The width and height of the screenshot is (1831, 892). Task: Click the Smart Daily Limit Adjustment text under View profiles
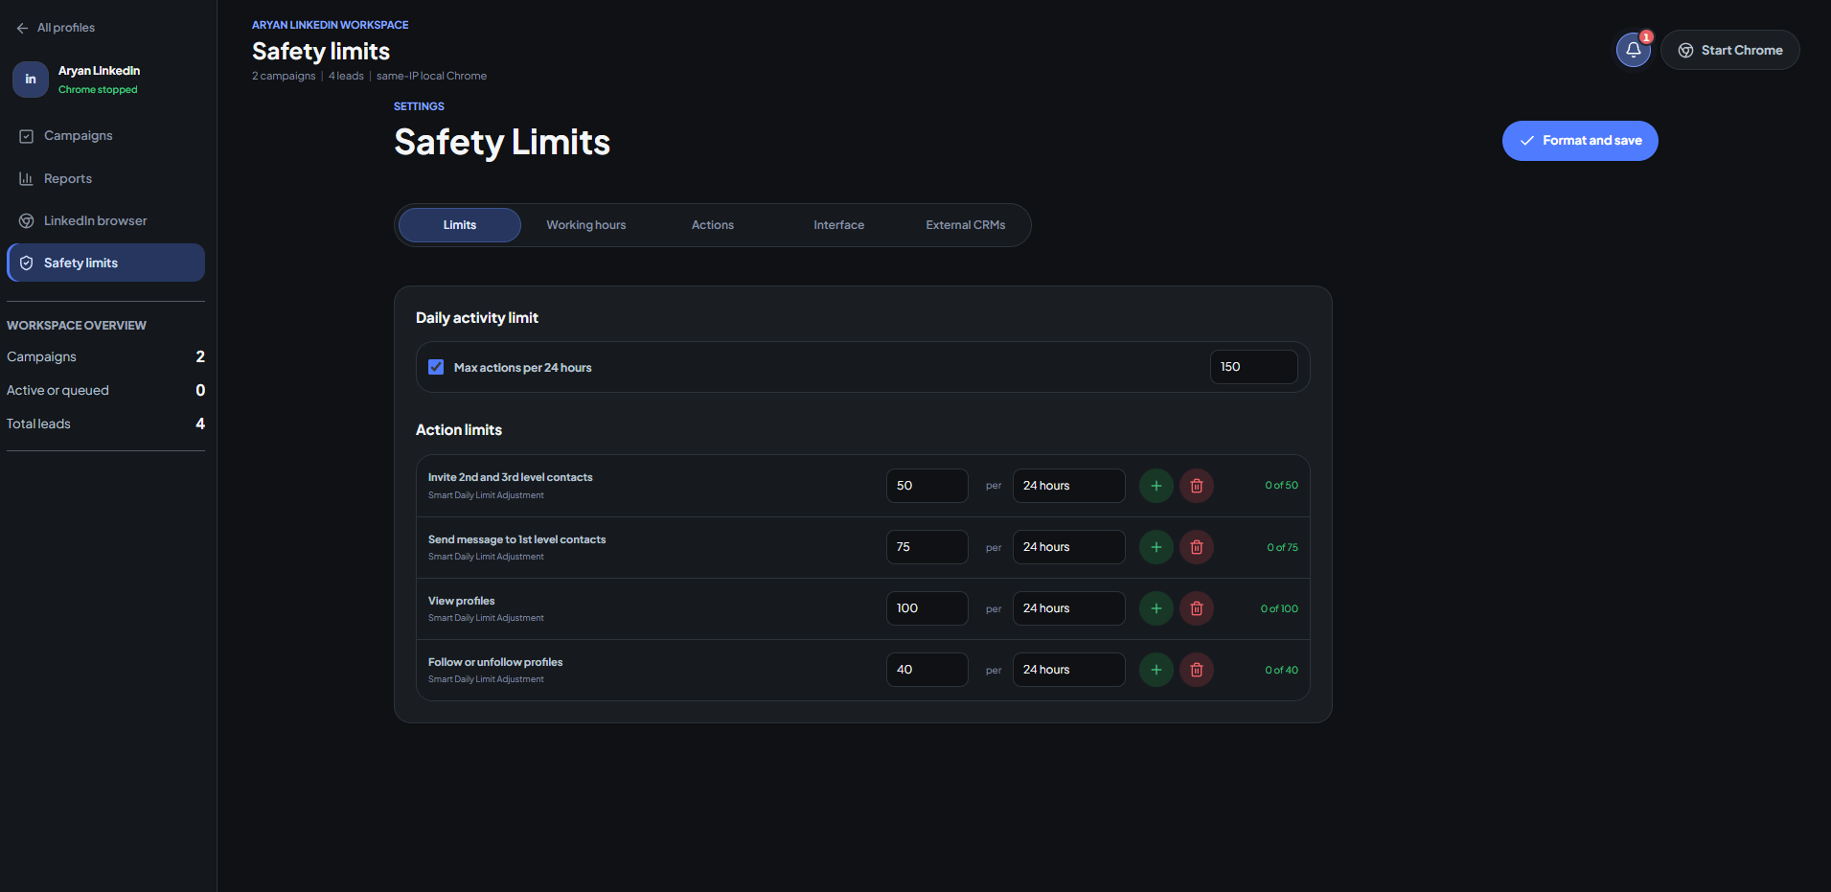click(x=486, y=618)
